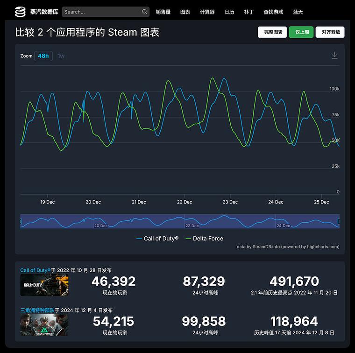Toggle Call of Duty® legend series
Screen dimensions: 355x353
pyautogui.click(x=157, y=239)
